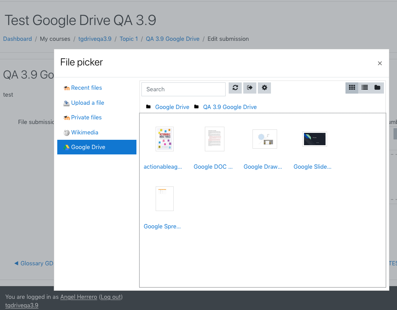Click the Google DOC ... file name

[213, 167]
